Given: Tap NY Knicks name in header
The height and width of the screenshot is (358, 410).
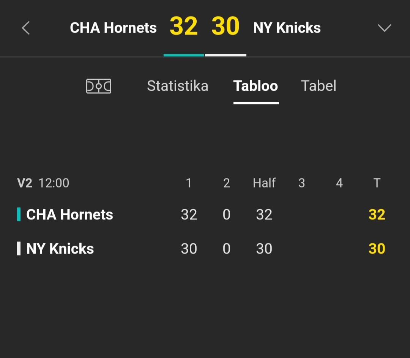Looking at the screenshot, I should (x=287, y=28).
